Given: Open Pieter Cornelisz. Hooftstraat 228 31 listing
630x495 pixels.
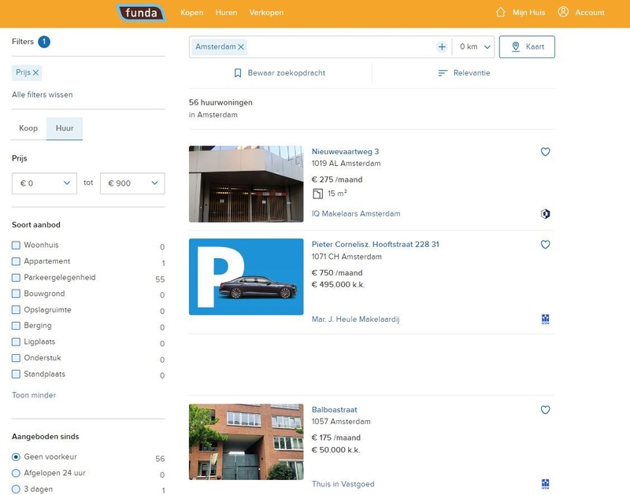Looking at the screenshot, I should click(x=376, y=245).
